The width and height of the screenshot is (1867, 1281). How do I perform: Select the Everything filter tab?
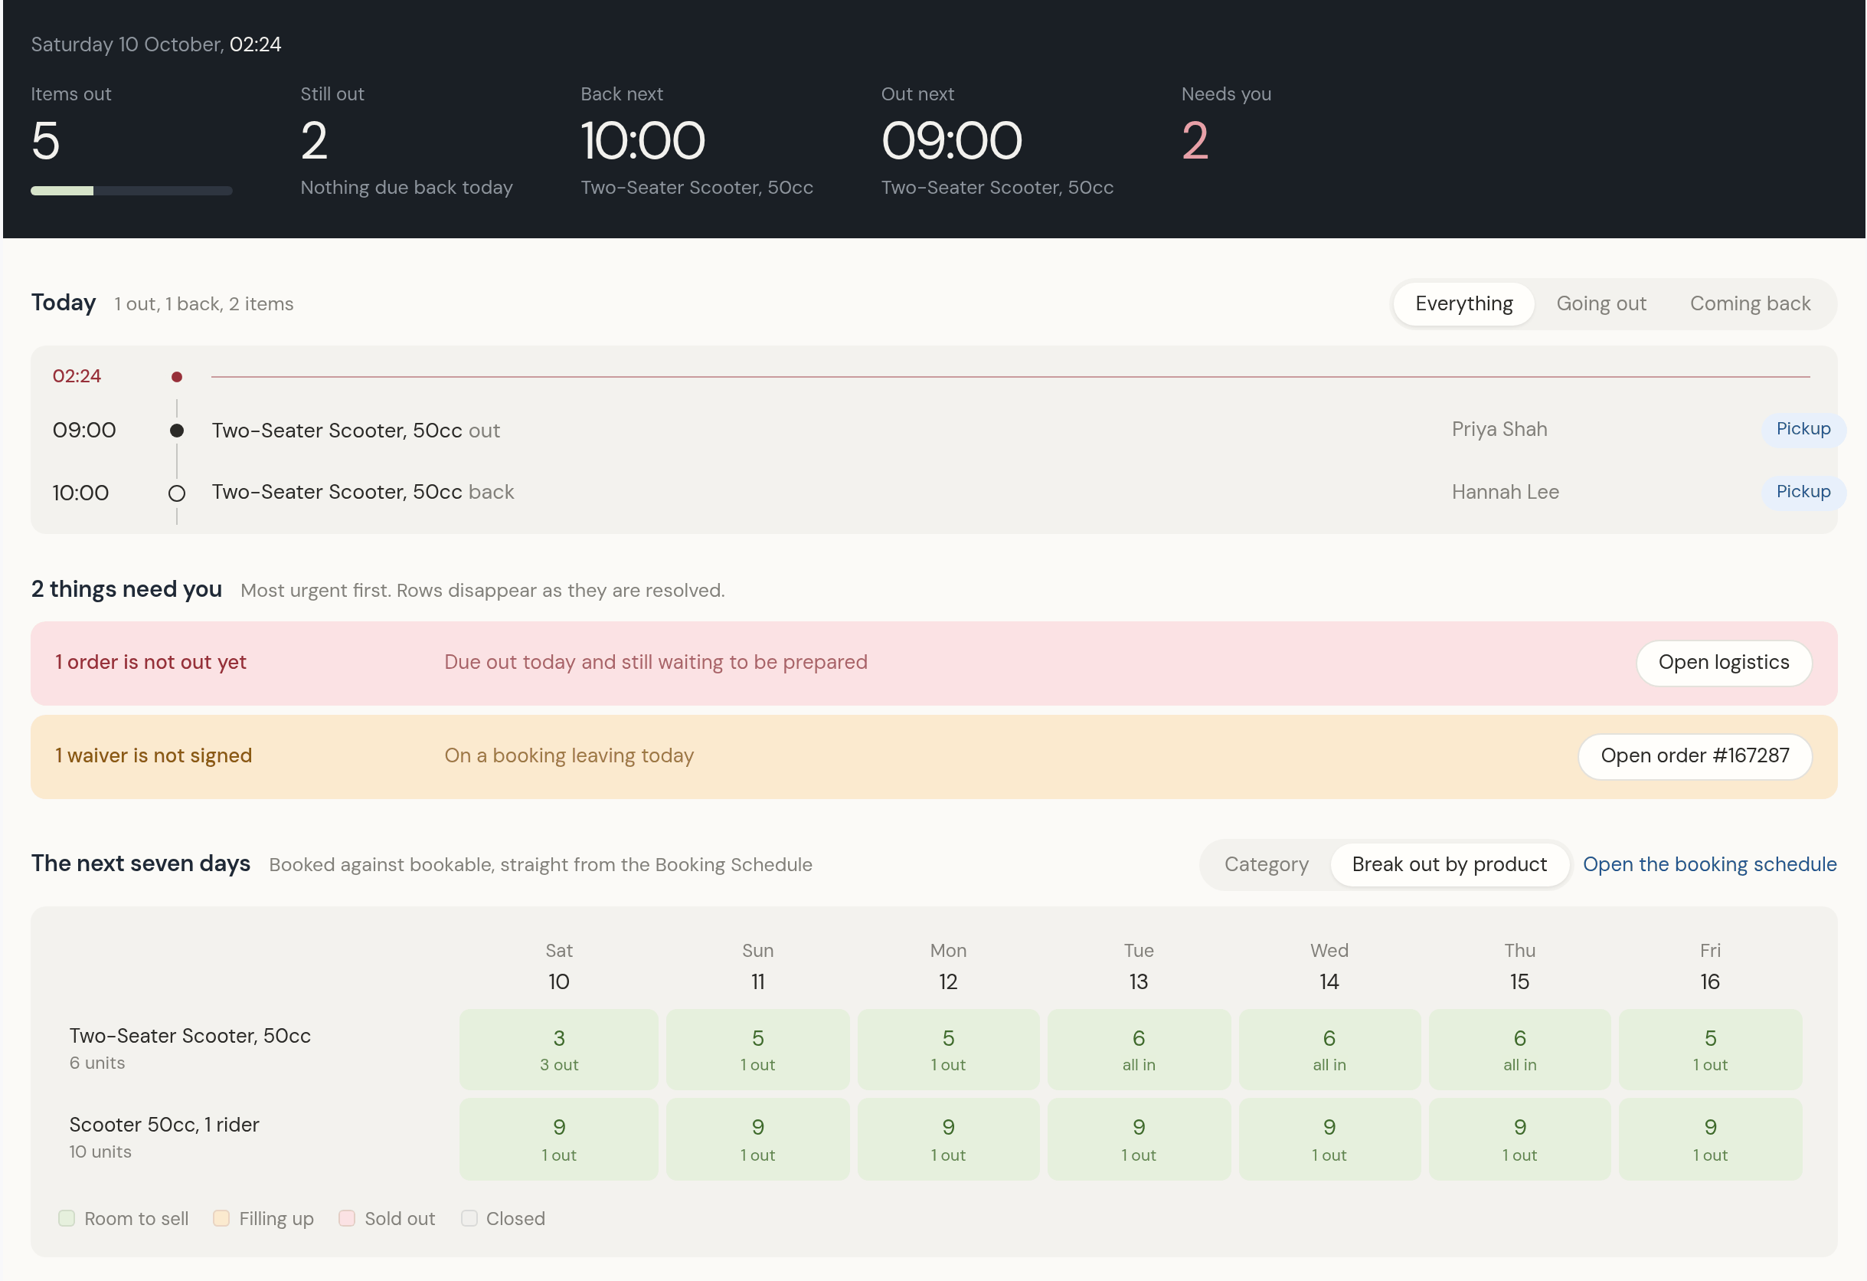[x=1463, y=303]
